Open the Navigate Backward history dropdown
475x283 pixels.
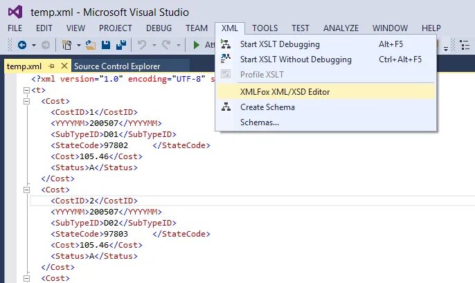(33, 45)
